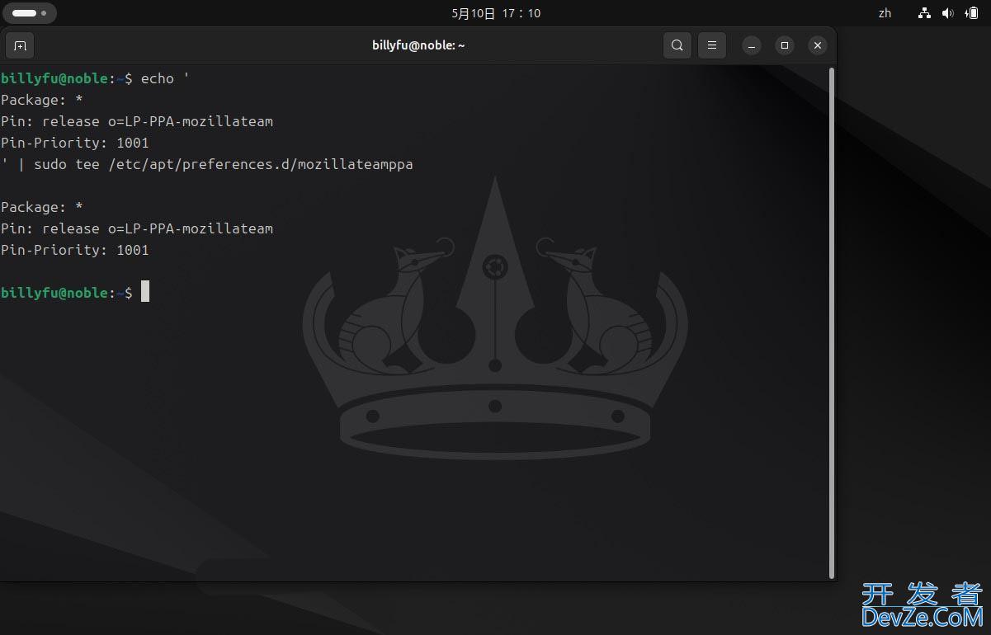The height and width of the screenshot is (635, 991).
Task: Click the first 'Pin: release o=LP-PPA-mozillateam' line
Action: [137, 121]
